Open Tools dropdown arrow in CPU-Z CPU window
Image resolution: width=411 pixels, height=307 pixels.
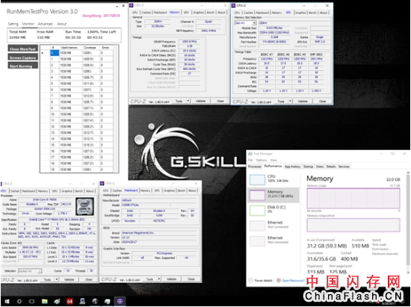pos(56,280)
